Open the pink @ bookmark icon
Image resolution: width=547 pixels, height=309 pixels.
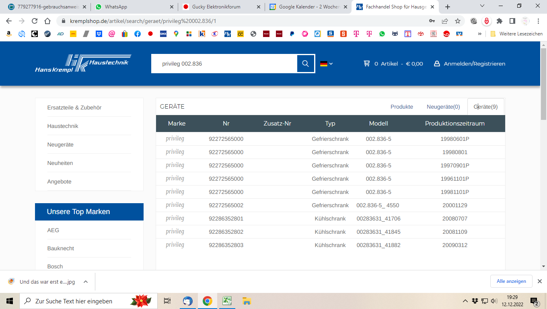tap(112, 34)
